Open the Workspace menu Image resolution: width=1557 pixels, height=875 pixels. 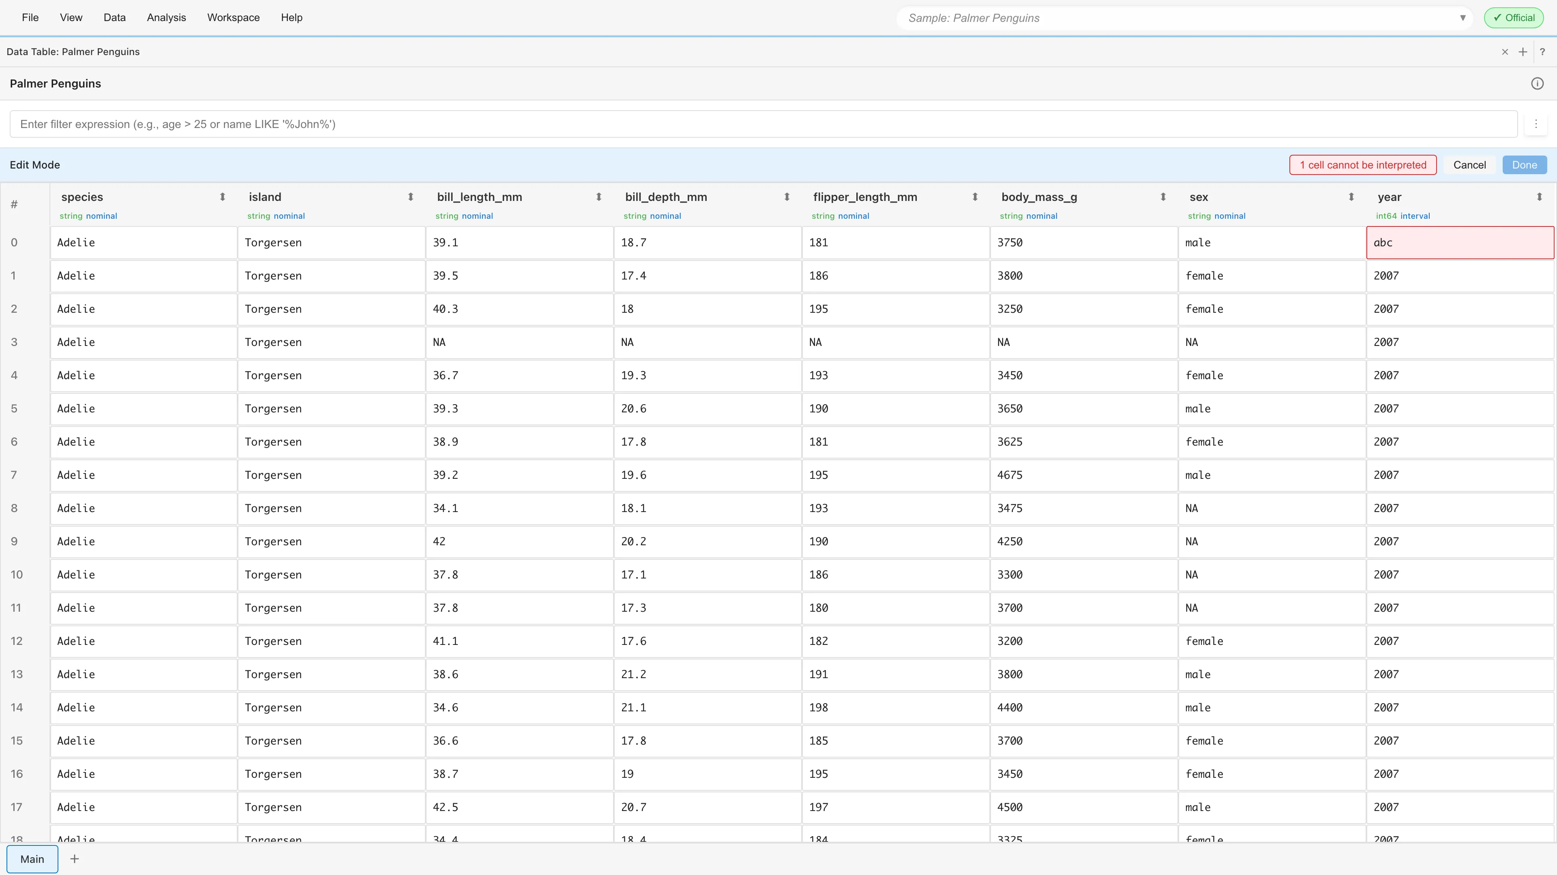pyautogui.click(x=233, y=17)
